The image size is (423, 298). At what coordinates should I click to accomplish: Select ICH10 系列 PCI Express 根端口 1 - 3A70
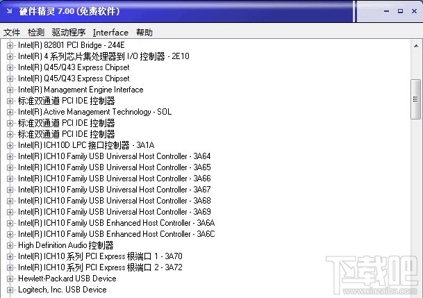pos(100,256)
